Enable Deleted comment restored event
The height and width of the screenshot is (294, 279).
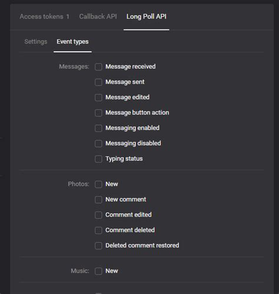click(98, 246)
